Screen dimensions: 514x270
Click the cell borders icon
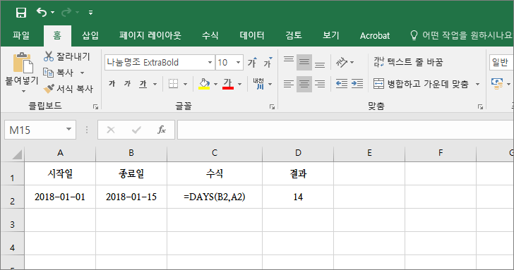pyautogui.click(x=174, y=84)
